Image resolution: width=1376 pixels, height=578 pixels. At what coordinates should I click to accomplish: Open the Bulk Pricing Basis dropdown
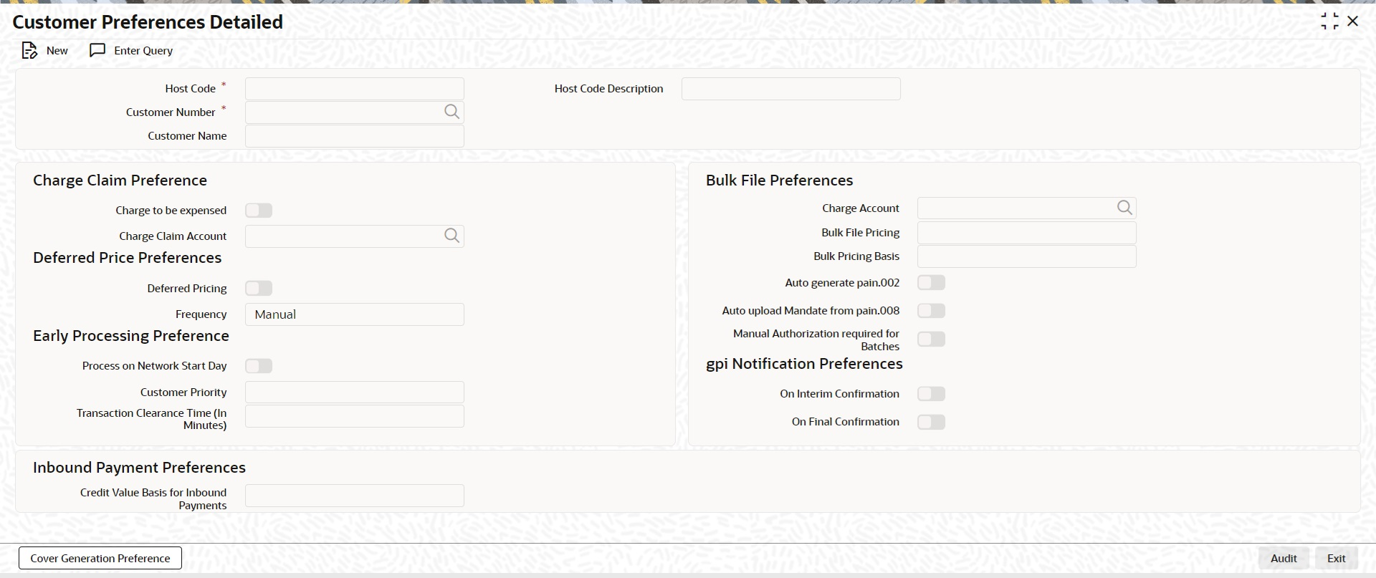click(x=1026, y=256)
